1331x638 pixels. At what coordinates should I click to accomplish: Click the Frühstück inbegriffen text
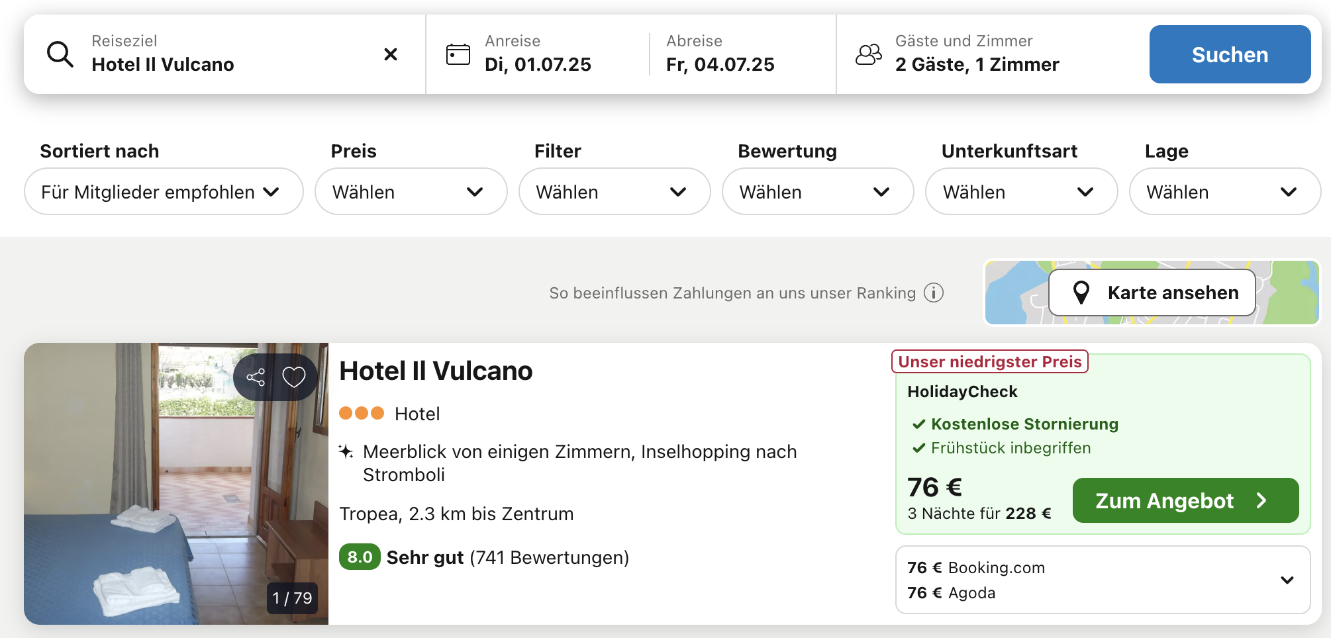(1011, 448)
